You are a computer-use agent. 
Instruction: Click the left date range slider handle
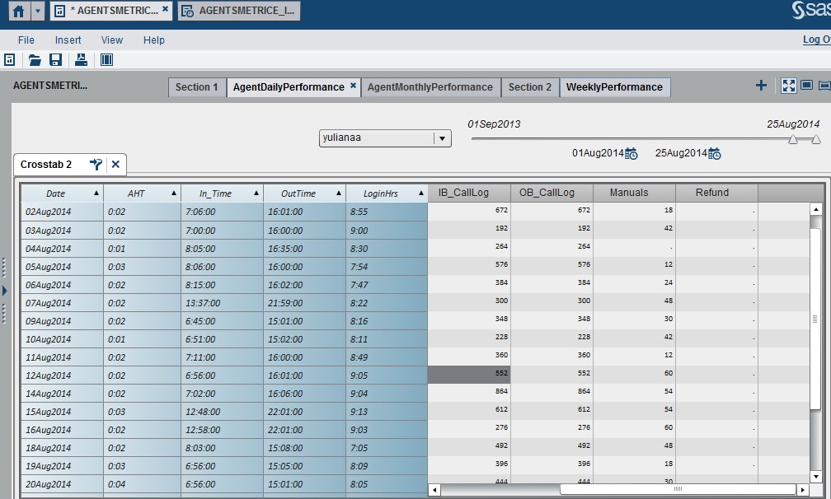pos(792,140)
